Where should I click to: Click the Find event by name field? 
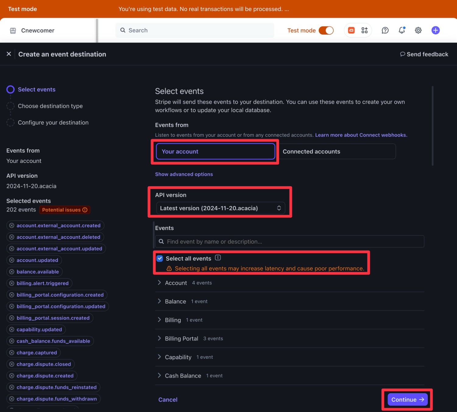(289, 242)
